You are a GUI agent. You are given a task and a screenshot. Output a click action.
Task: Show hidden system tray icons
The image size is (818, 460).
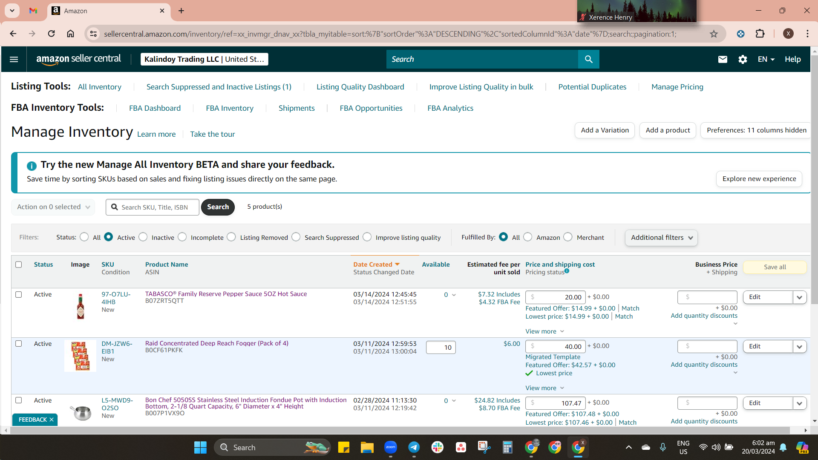[x=629, y=447]
